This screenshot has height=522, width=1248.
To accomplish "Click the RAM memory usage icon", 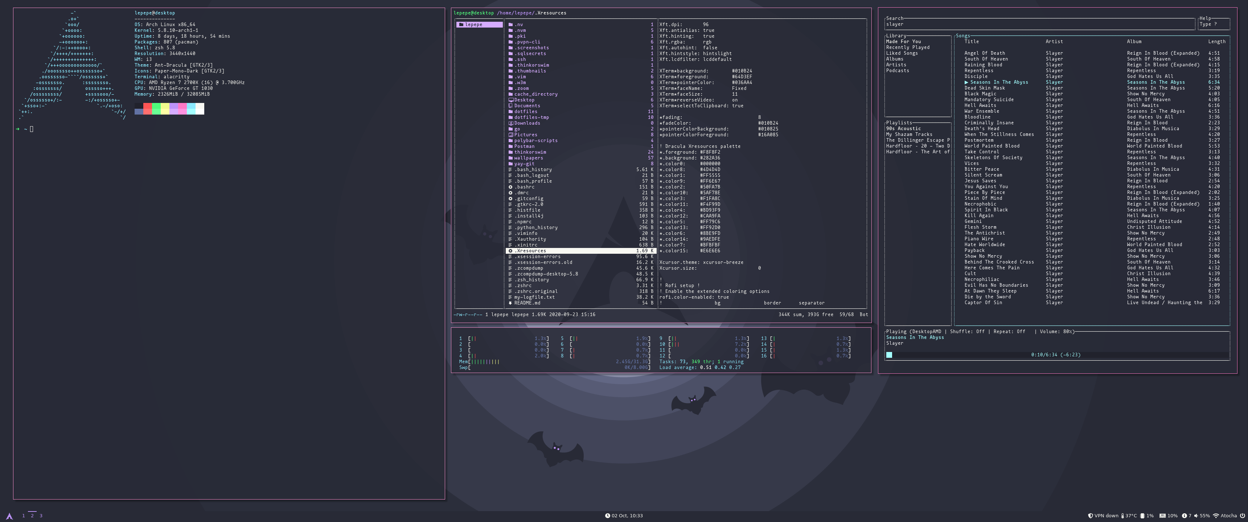I will pyautogui.click(x=1163, y=516).
